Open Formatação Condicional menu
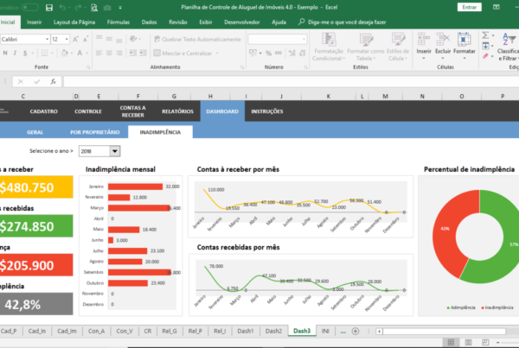 (329, 47)
